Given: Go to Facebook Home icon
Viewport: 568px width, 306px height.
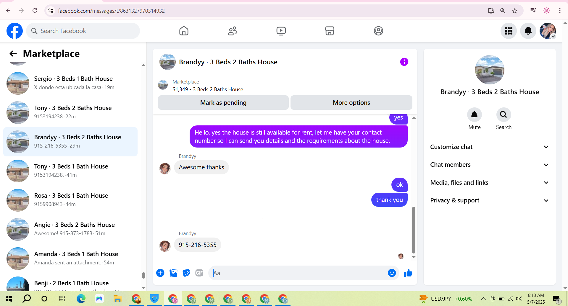Looking at the screenshot, I should pos(184,31).
